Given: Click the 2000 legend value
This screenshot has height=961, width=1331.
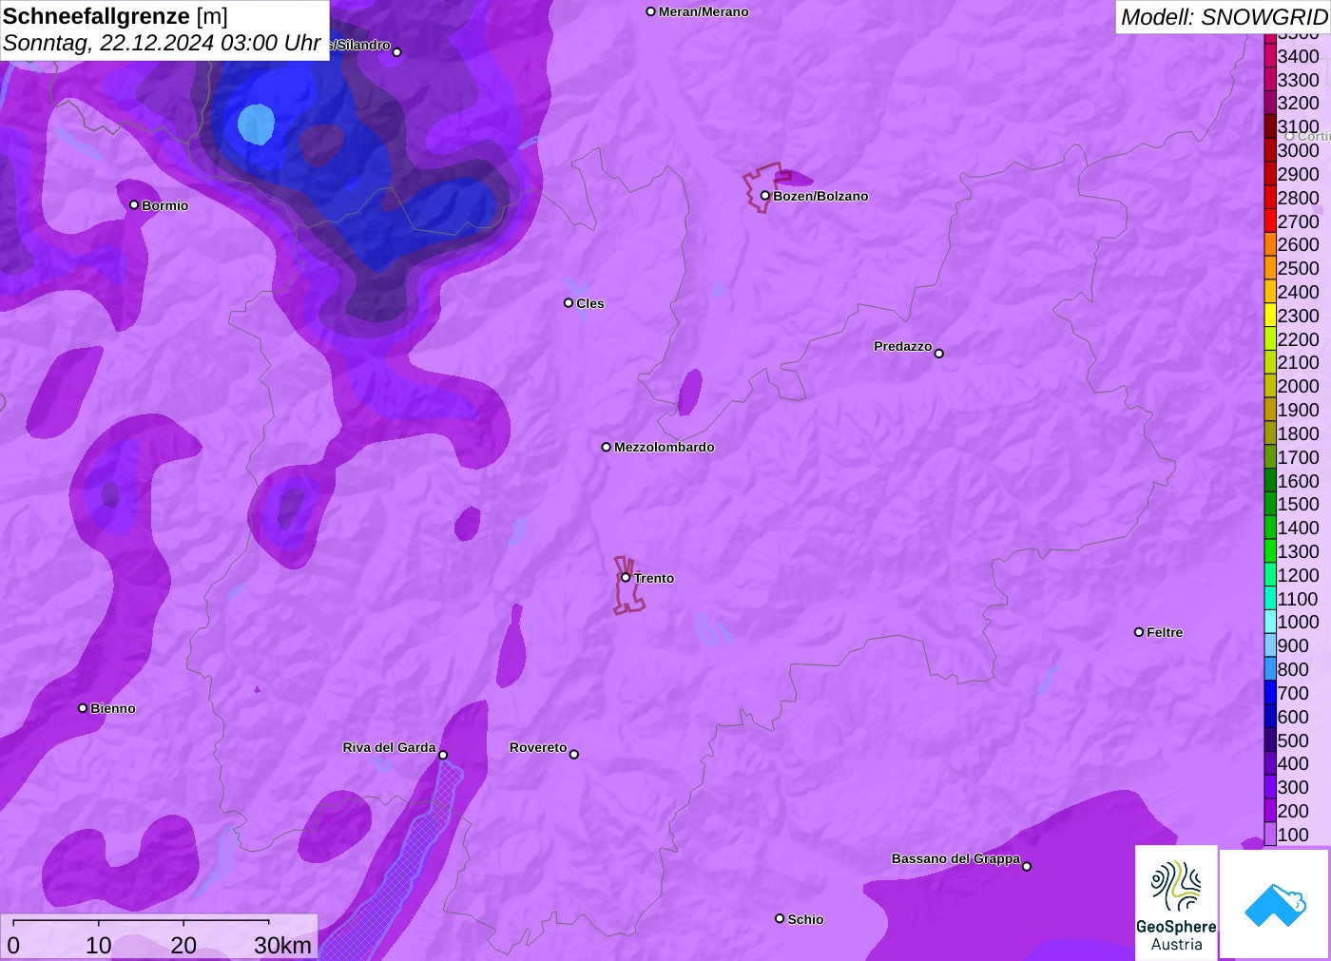Looking at the screenshot, I should click(x=1299, y=386).
